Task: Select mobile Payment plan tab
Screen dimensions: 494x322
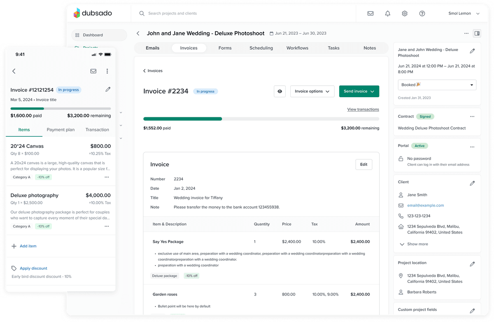Action: [61, 130]
